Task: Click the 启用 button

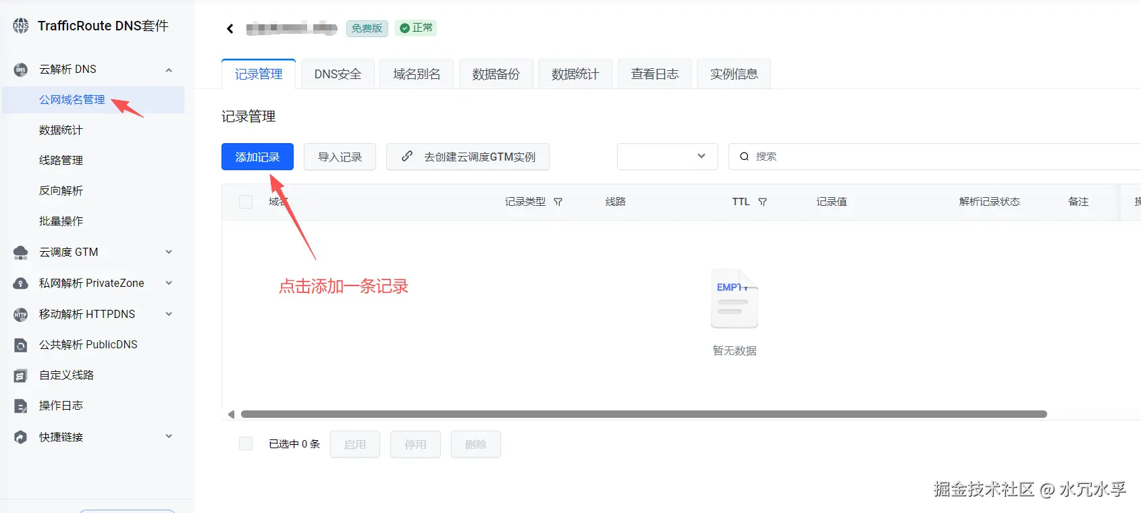Action: 355,444
